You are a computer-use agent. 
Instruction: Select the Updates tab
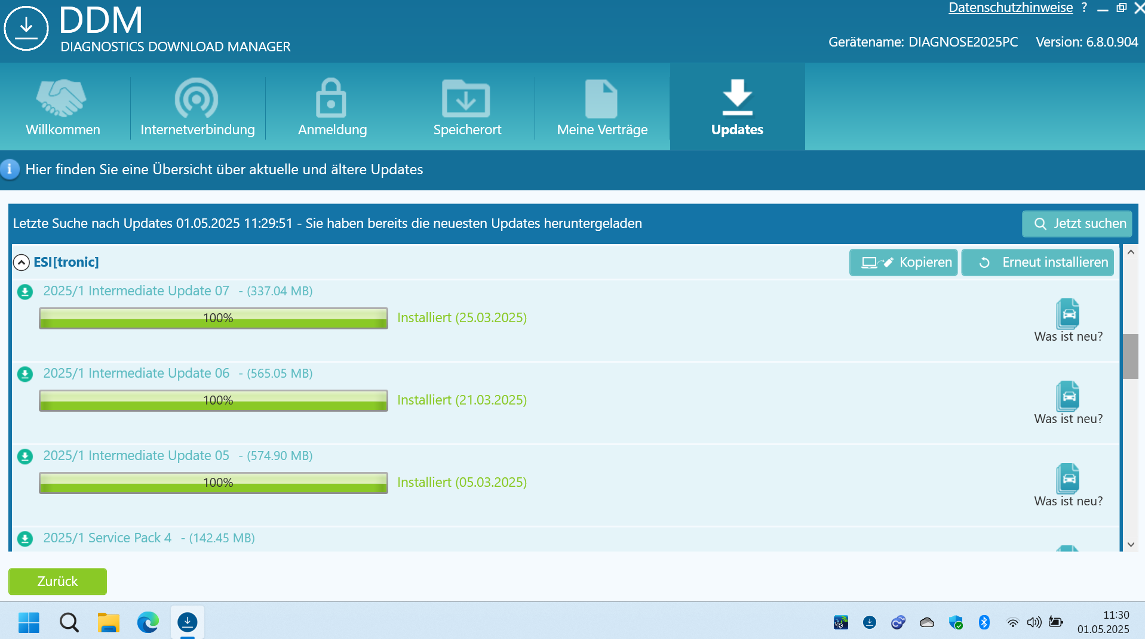click(x=737, y=107)
